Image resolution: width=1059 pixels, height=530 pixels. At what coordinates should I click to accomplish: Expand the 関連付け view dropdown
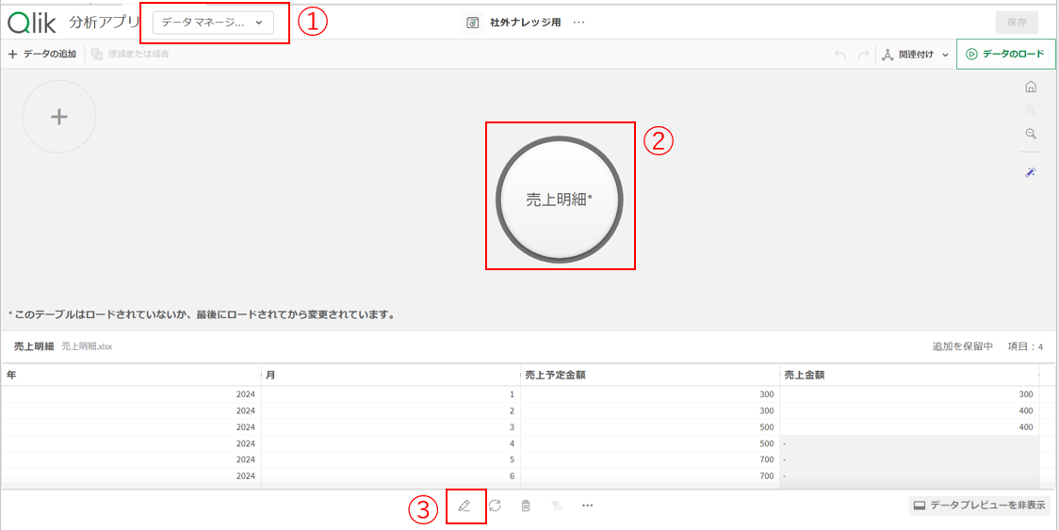(916, 55)
